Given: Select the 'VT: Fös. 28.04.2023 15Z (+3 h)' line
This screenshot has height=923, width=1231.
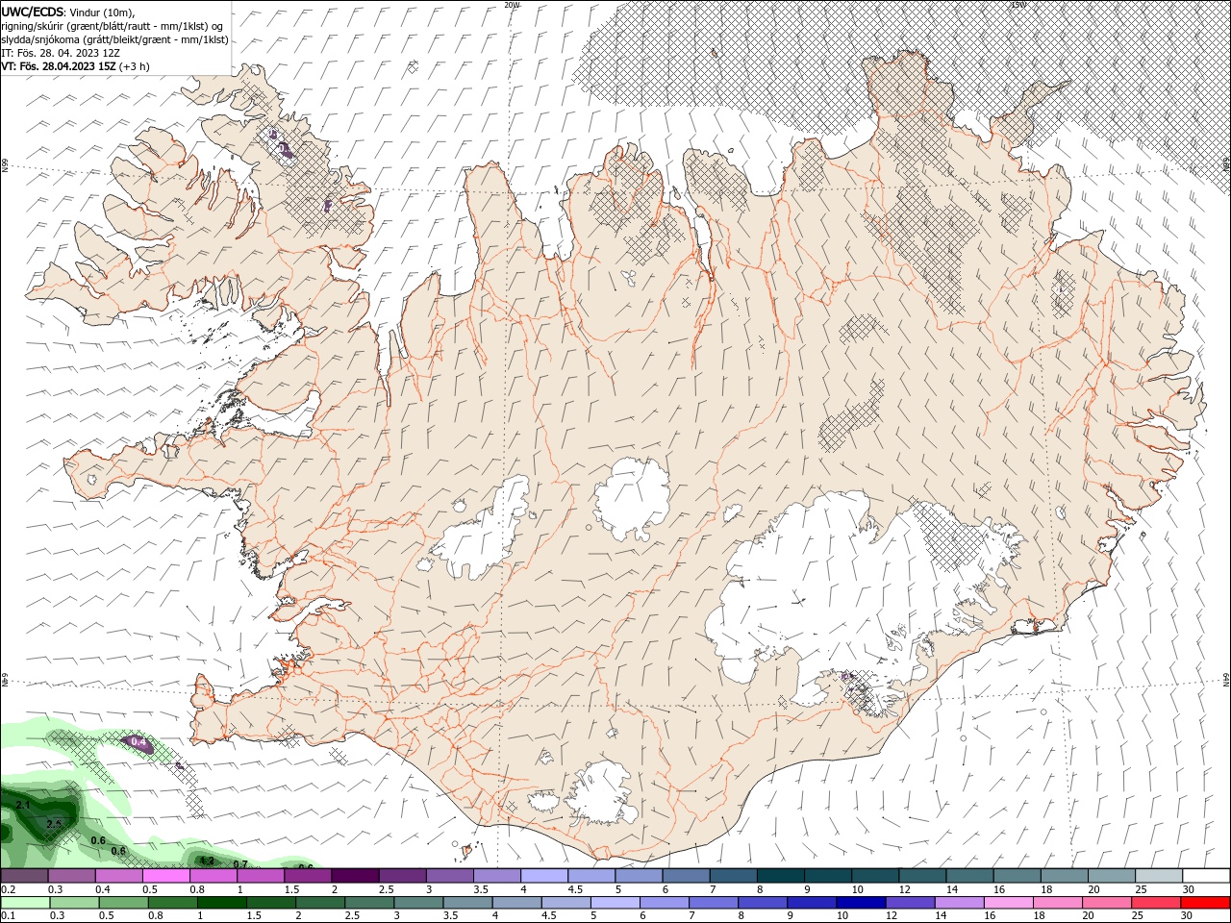Looking at the screenshot, I should click(75, 65).
